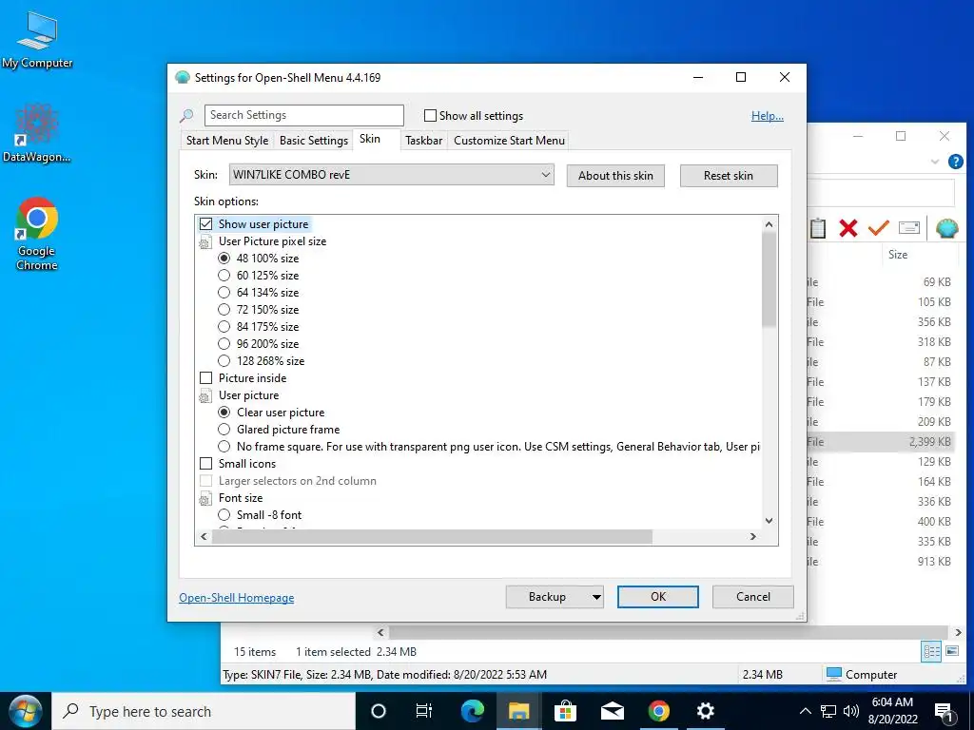Image resolution: width=974 pixels, height=730 pixels.
Task: Open the Skin dropdown WIN7LIKE COMBO revE
Action: click(x=391, y=175)
